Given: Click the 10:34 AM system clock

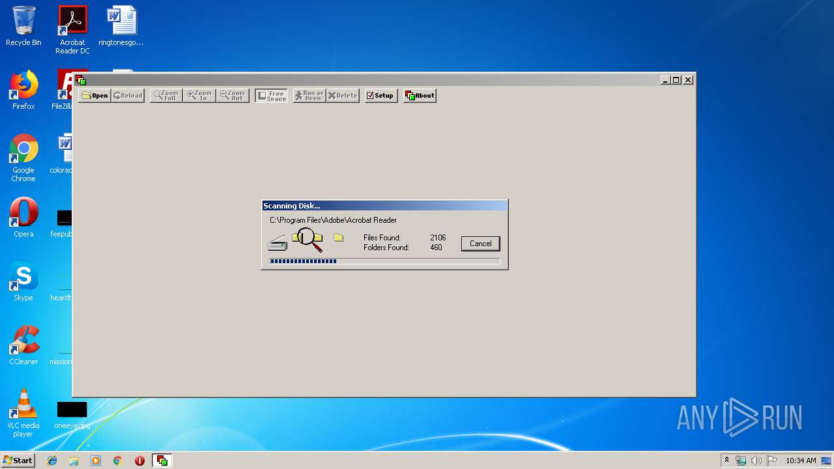Looking at the screenshot, I should pyautogui.click(x=801, y=461).
